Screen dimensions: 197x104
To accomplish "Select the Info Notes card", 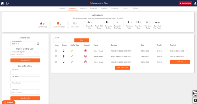I will 75,25.
